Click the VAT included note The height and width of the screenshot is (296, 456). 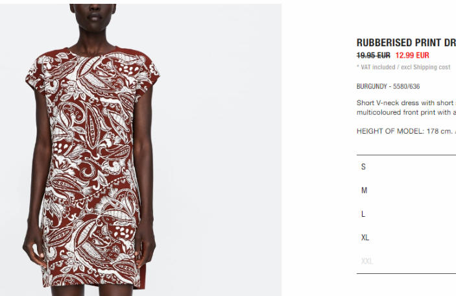tap(376, 68)
